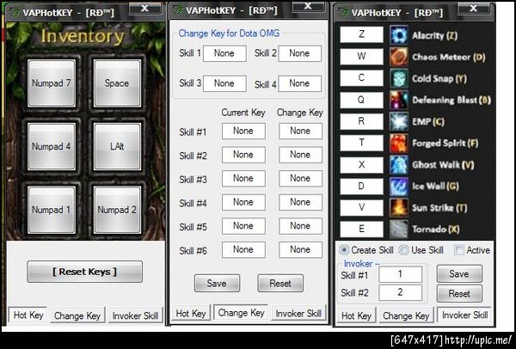
Task: Click the Dota OMG Skill 3 field
Action: click(224, 83)
